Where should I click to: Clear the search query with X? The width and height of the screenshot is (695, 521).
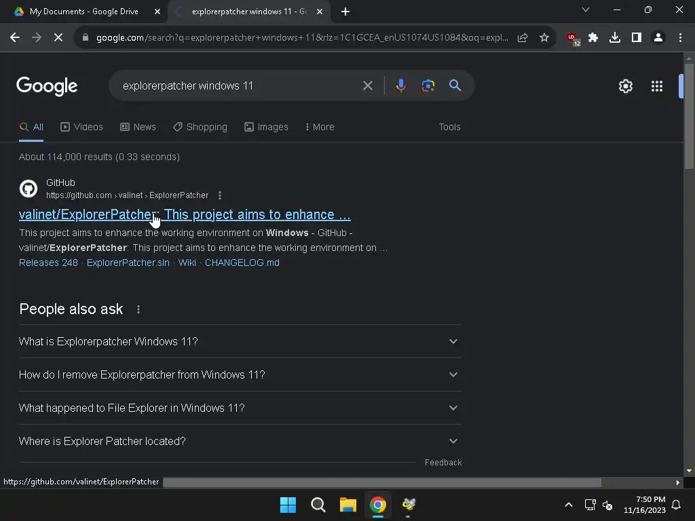(x=367, y=85)
